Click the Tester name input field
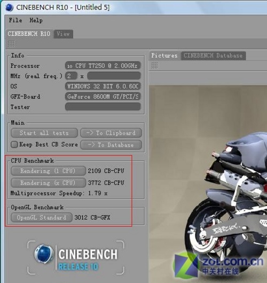This screenshot has width=267, height=283. (x=103, y=106)
